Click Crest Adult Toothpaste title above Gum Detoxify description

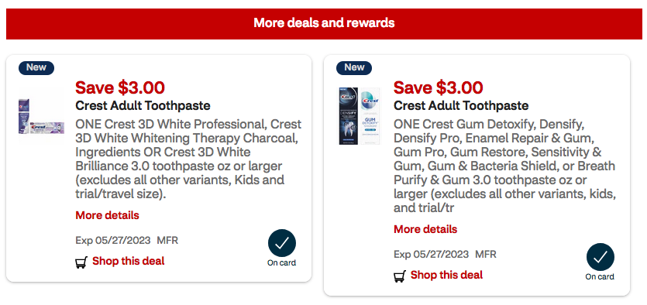pyautogui.click(x=461, y=106)
